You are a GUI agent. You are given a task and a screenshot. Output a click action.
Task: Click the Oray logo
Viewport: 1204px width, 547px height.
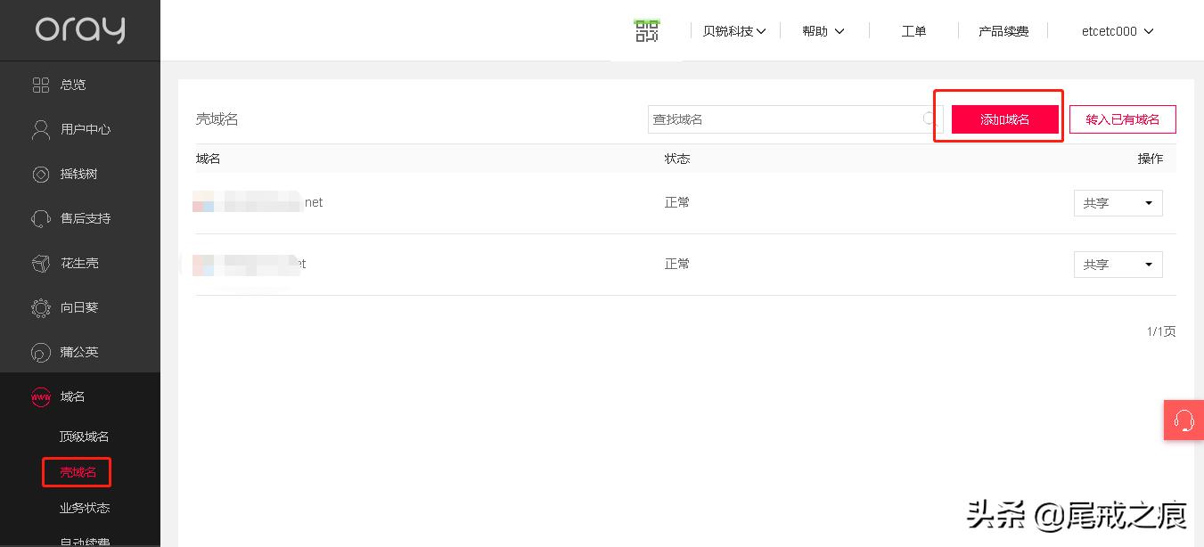(80, 30)
